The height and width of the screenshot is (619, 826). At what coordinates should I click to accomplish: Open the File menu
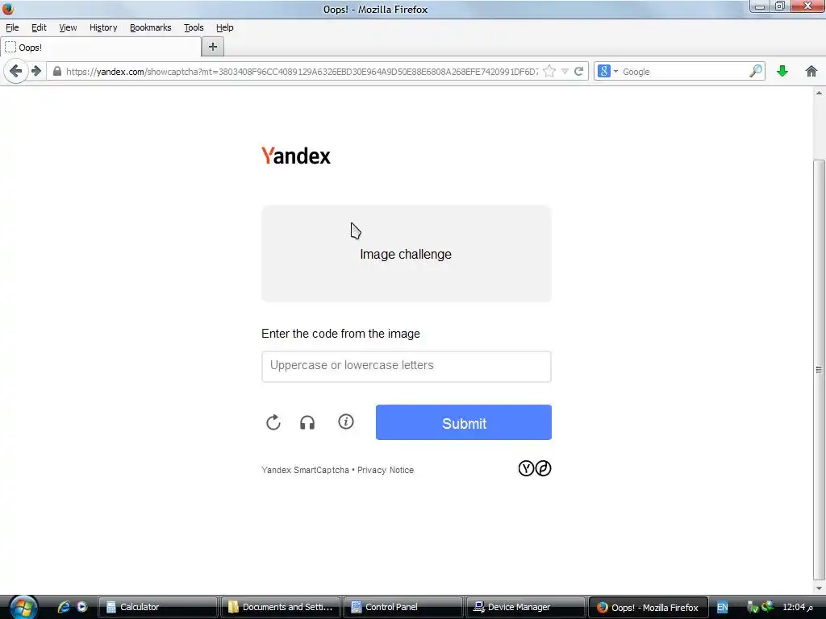[12, 27]
